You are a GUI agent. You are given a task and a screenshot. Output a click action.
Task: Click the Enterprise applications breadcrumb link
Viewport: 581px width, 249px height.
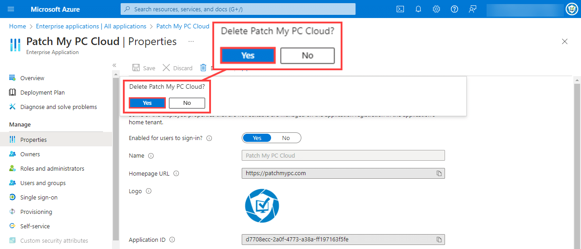[91, 26]
